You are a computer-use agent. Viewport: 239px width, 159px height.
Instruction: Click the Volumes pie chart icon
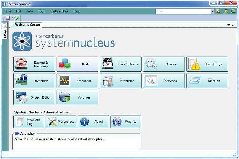65,97
